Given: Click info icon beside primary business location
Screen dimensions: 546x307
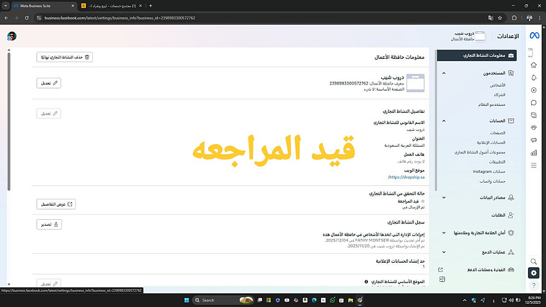Looking at the screenshot, I should [366, 281].
